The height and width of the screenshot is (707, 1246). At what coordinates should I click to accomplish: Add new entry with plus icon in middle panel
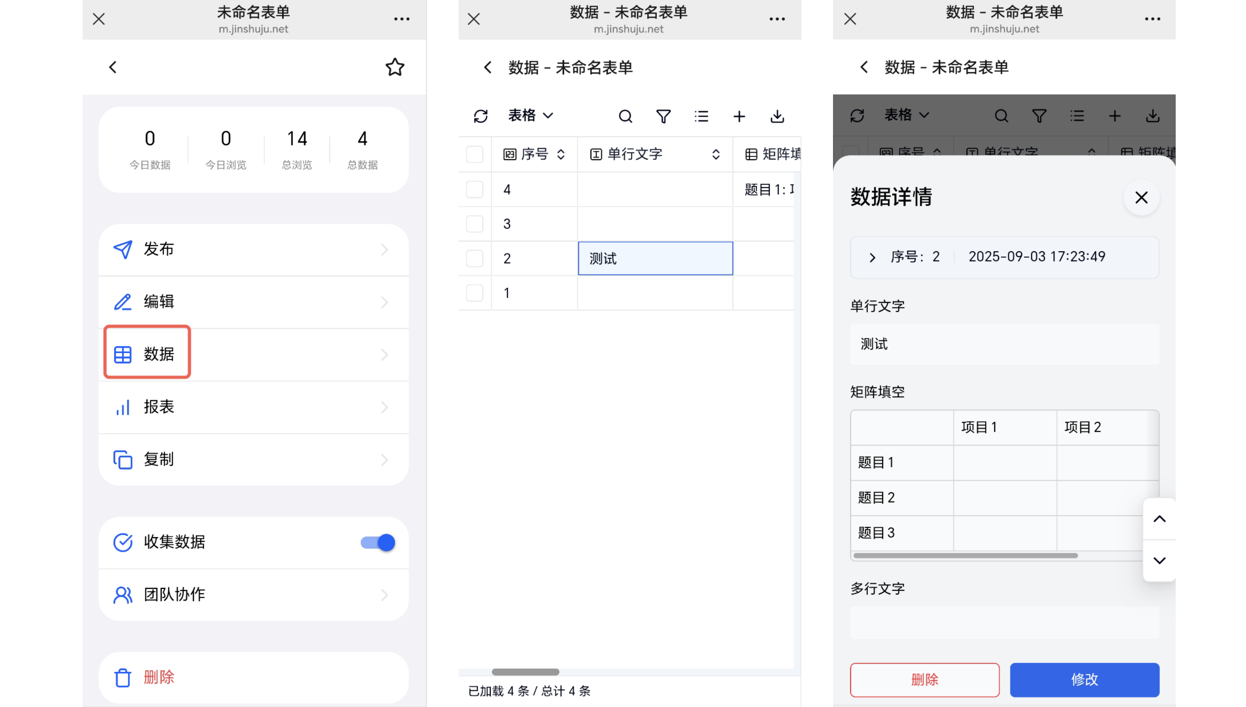pos(739,116)
